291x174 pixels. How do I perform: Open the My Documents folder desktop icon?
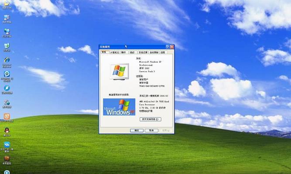coord(7,4)
